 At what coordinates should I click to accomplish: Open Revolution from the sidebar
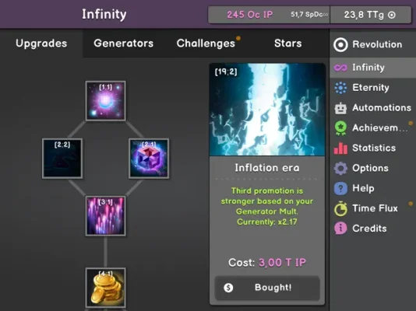click(x=372, y=44)
